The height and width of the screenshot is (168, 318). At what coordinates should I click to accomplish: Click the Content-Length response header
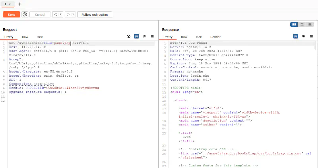pos(191,80)
